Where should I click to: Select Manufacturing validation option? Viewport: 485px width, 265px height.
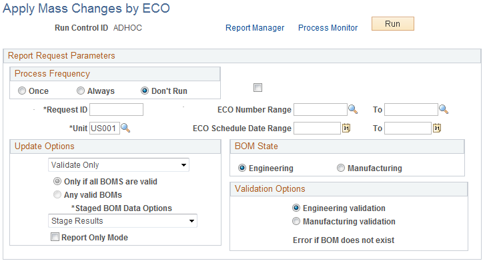click(296, 221)
